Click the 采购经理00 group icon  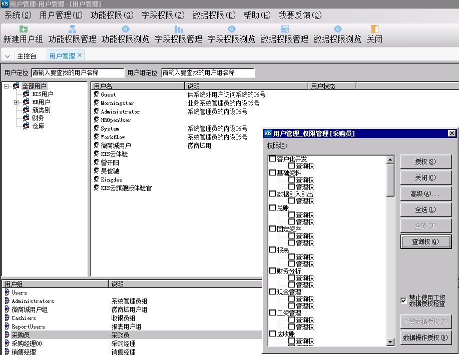click(7, 343)
